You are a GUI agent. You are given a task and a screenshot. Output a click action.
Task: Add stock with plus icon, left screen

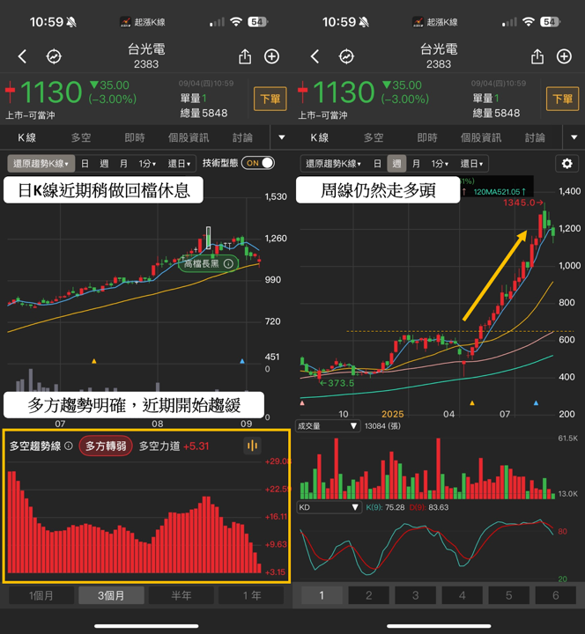(272, 56)
